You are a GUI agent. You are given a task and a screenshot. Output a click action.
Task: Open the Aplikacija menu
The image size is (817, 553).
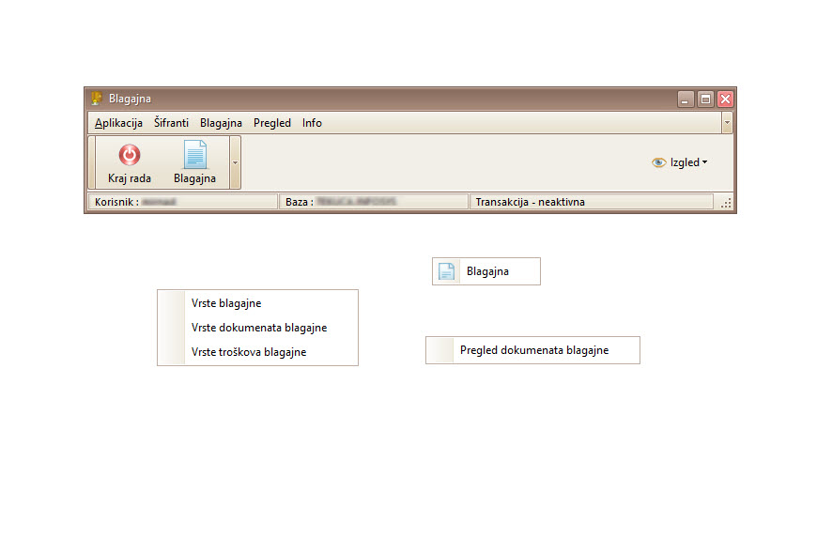click(118, 123)
